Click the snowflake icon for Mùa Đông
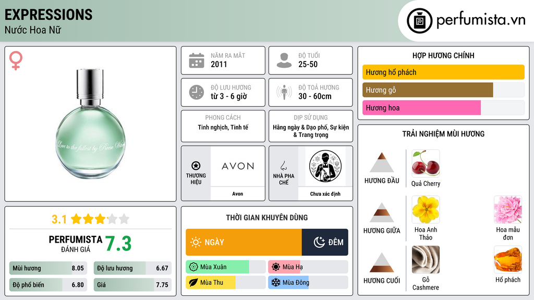 [x=276, y=283]
